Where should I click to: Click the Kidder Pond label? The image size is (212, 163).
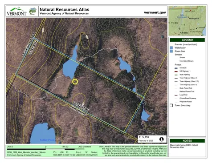(x=47, y=140)
